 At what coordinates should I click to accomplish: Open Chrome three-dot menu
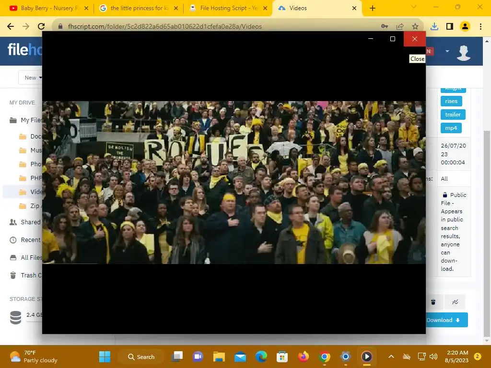point(480,26)
